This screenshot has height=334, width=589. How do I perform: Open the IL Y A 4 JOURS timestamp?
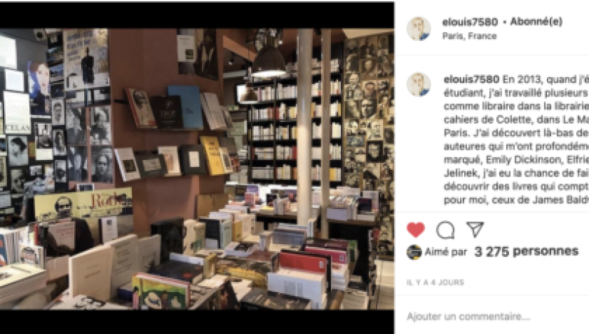pos(436,283)
